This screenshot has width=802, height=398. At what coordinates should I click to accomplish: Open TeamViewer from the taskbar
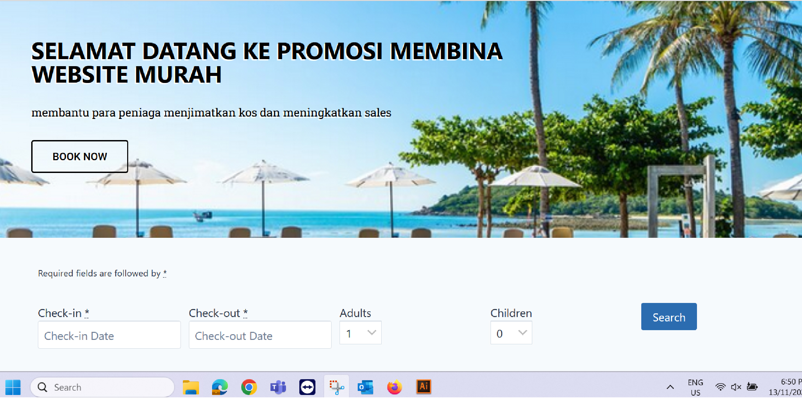tap(307, 387)
